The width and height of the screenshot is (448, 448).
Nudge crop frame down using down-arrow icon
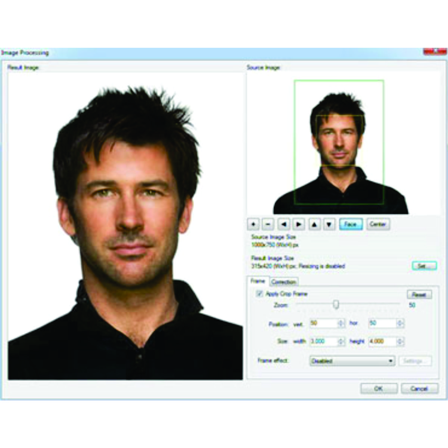point(329,223)
